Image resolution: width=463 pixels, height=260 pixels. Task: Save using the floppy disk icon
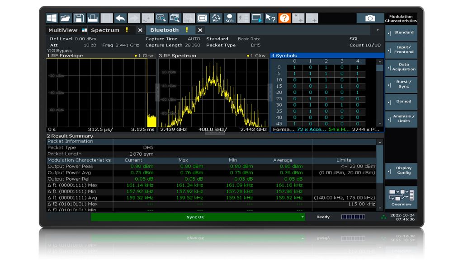coord(79,18)
